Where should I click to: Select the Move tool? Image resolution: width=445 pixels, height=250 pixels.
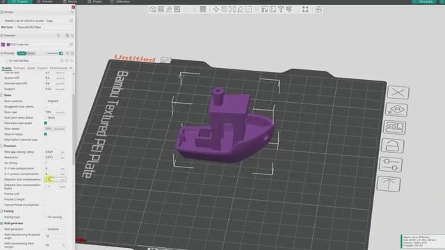(216, 9)
